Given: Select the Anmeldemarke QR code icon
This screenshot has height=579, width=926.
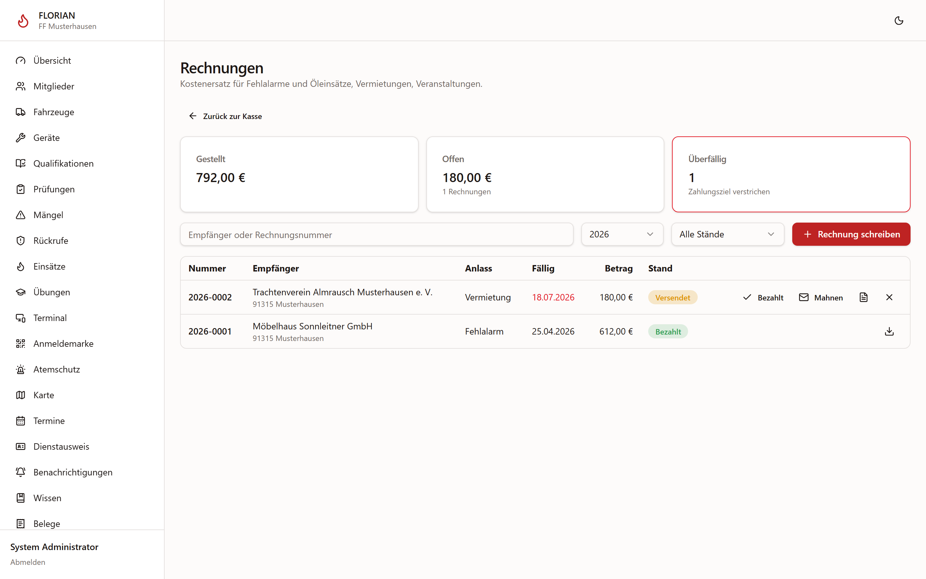Looking at the screenshot, I should [21, 344].
